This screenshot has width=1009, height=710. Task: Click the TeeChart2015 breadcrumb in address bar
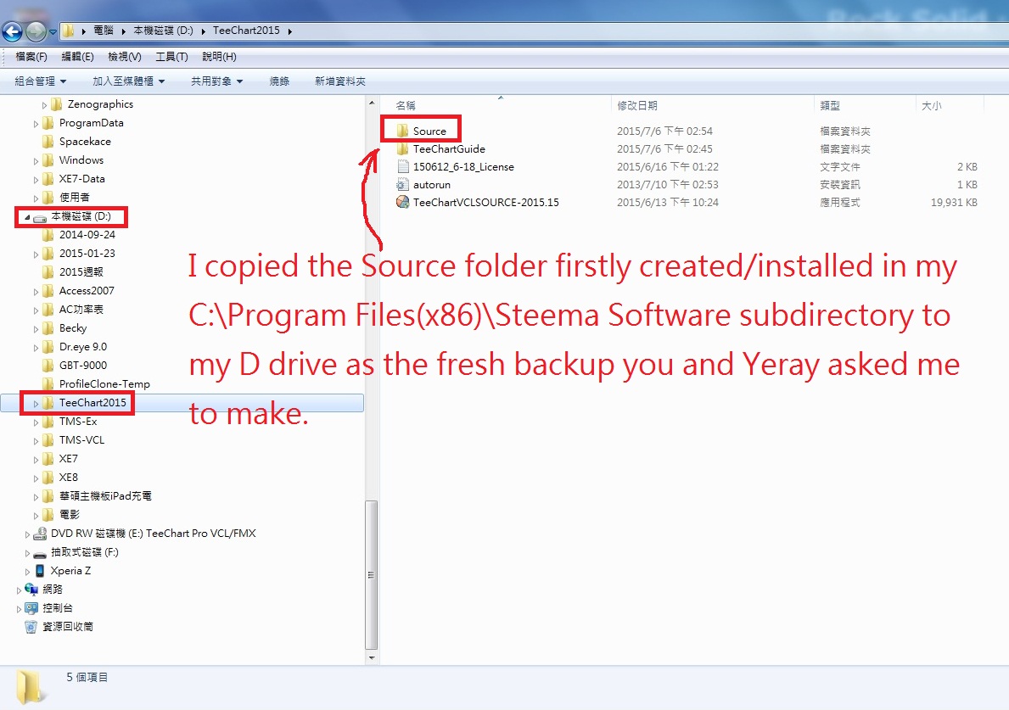246,31
